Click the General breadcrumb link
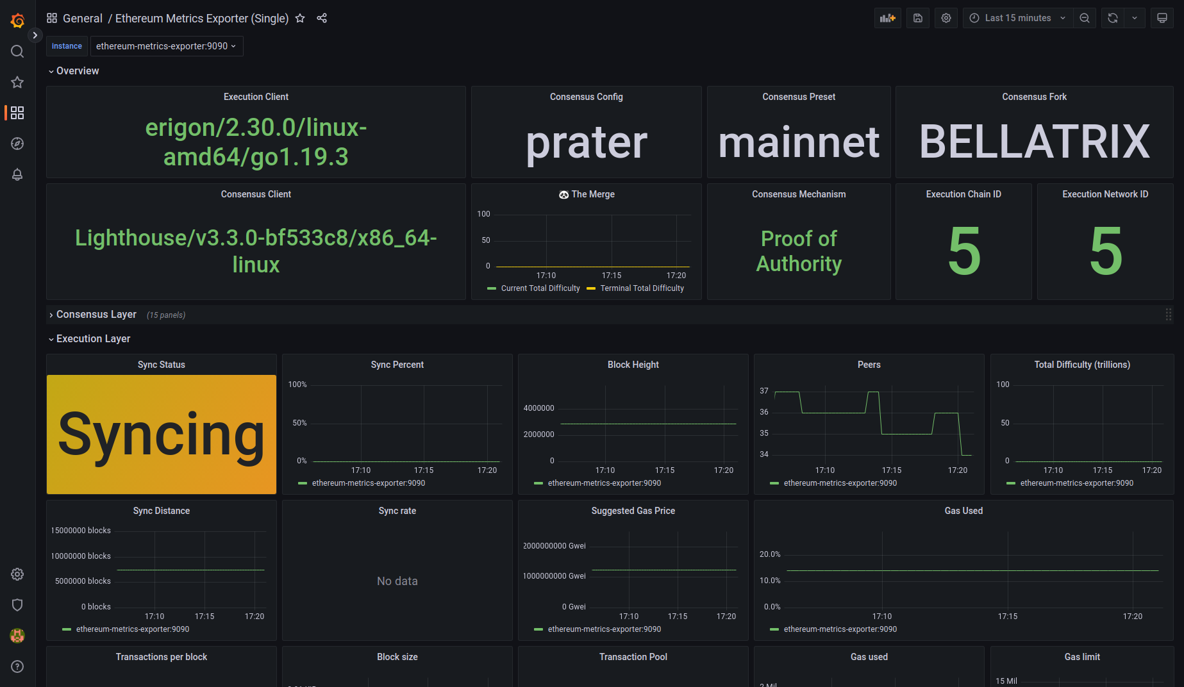The height and width of the screenshot is (687, 1184). tap(83, 18)
